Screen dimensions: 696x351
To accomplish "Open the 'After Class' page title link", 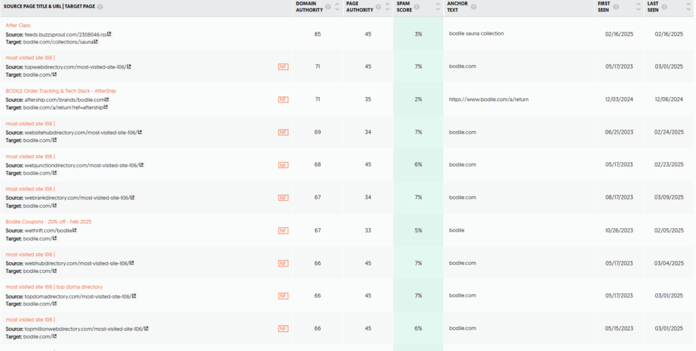I will (18, 26).
